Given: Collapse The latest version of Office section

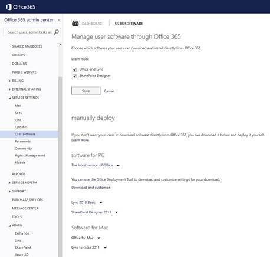Looking at the screenshot, I should [x=118, y=165].
